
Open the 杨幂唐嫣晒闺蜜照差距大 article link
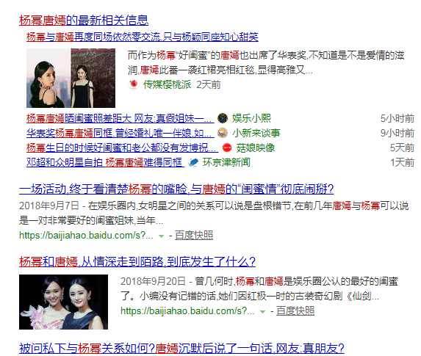[120, 118]
